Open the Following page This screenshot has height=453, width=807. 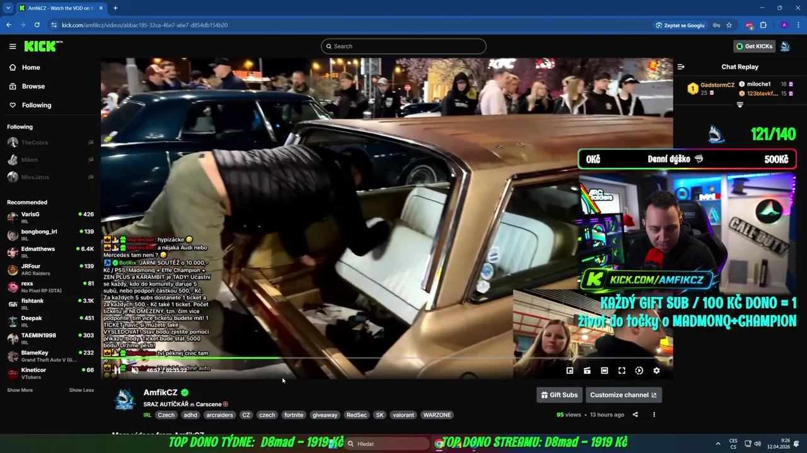pyautogui.click(x=37, y=105)
